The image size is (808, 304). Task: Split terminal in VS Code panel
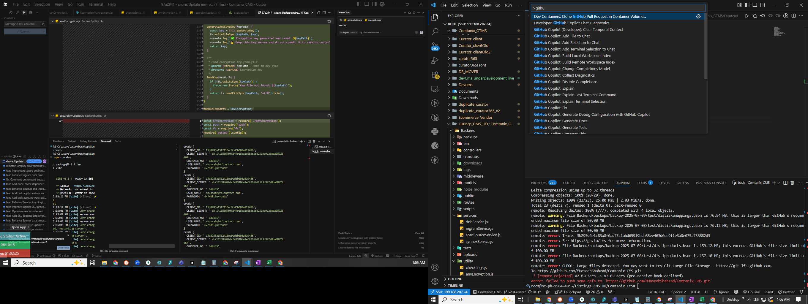(x=785, y=183)
